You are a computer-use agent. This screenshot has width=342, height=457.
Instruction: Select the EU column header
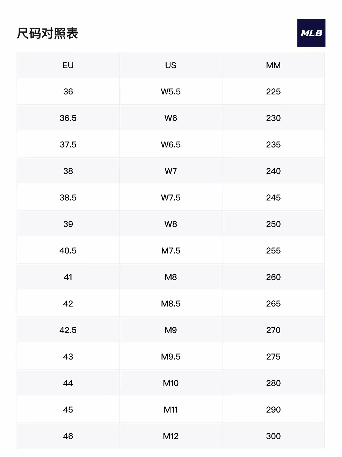coord(68,65)
